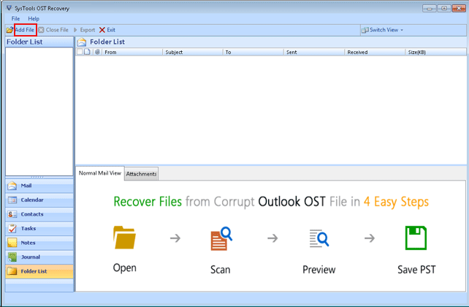The height and width of the screenshot is (307, 469).
Task: Sort by the Subject column
Action: (x=193, y=52)
